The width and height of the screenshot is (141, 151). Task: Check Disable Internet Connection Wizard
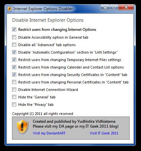(14, 90)
